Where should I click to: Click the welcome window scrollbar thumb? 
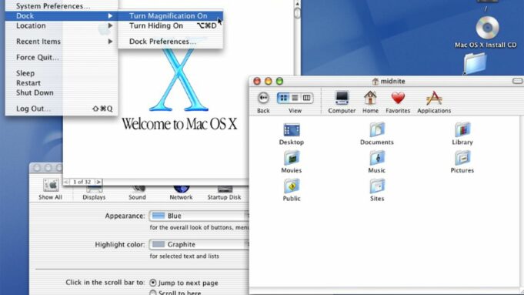(297, 13)
